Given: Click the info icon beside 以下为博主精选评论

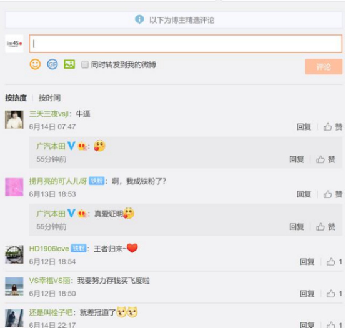Looking at the screenshot, I should tap(139, 19).
